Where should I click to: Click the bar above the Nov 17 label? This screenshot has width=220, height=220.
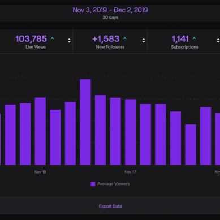click(131, 132)
